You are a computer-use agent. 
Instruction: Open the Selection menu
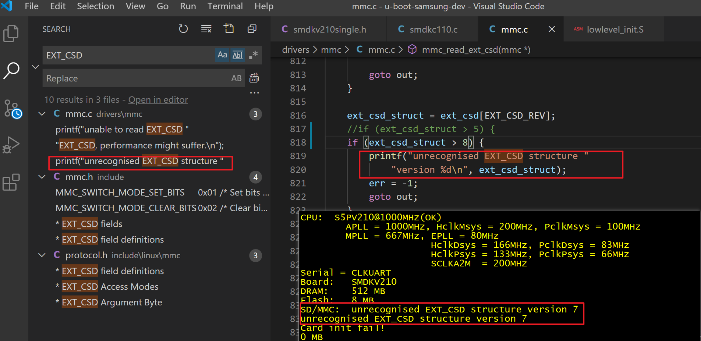coord(95,6)
